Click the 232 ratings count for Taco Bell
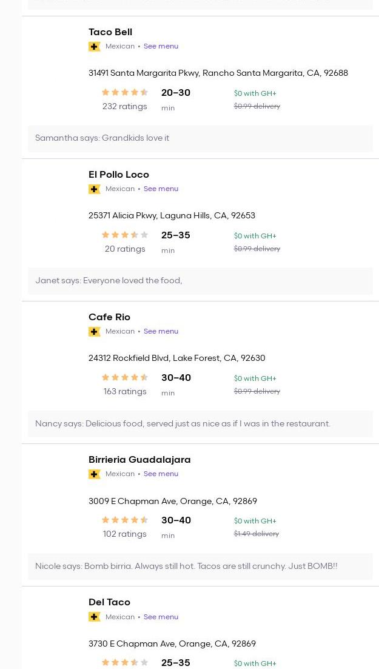 click(x=124, y=107)
